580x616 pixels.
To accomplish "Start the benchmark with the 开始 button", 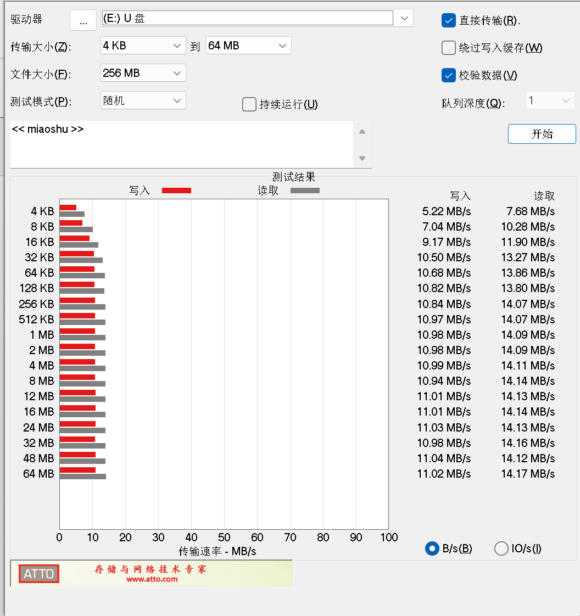I will coord(542,133).
